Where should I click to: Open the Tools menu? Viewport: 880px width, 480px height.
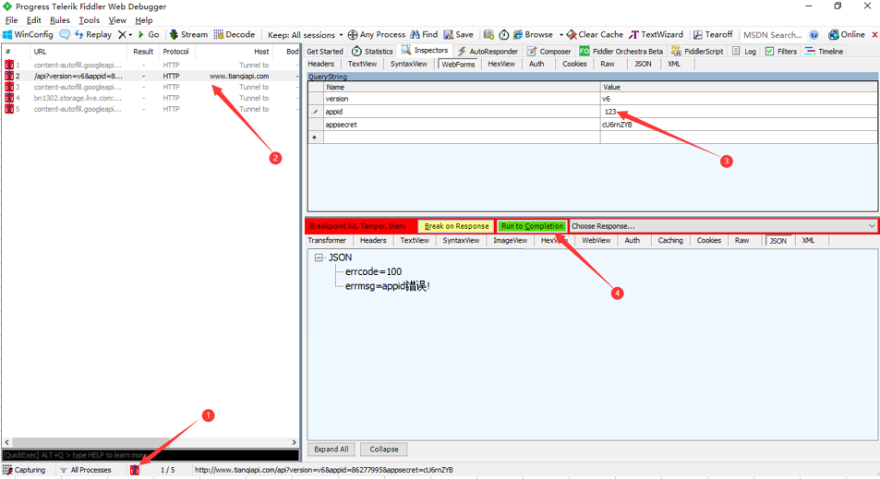[90, 20]
